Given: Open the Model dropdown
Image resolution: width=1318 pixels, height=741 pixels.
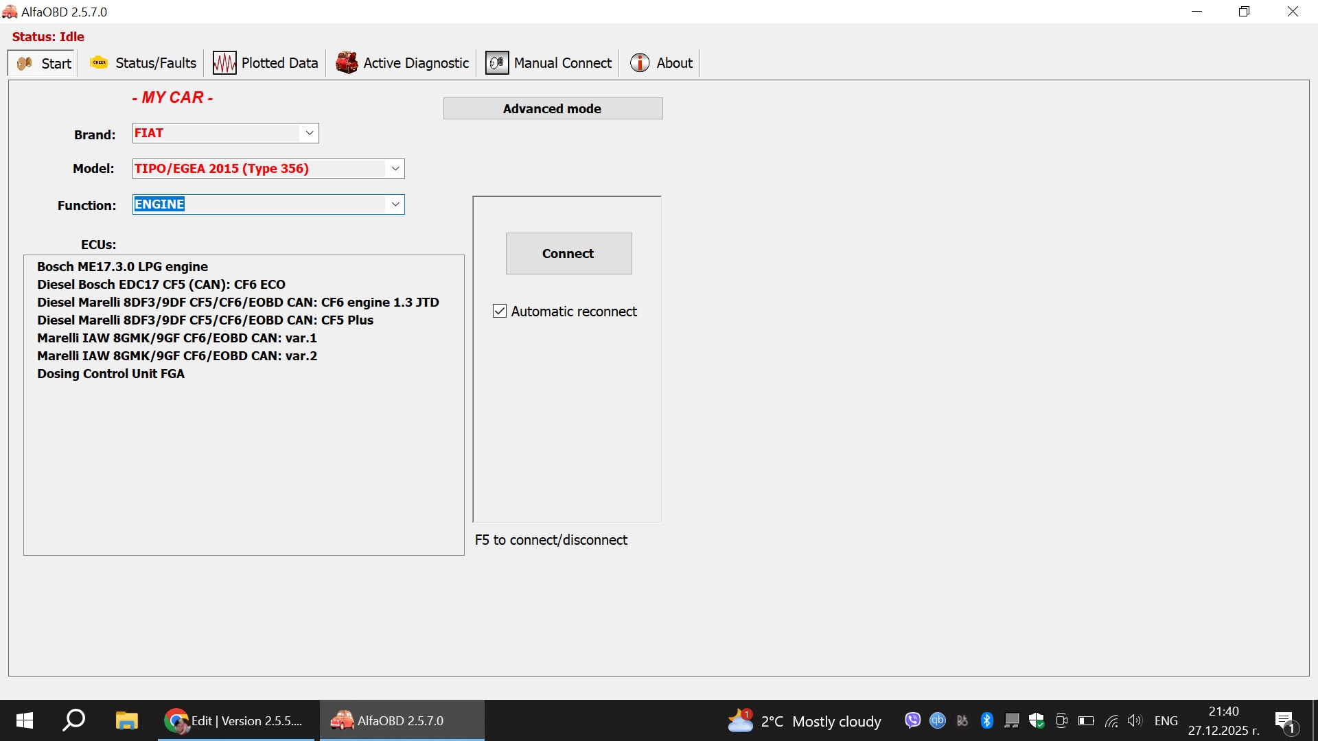Looking at the screenshot, I should pos(395,168).
